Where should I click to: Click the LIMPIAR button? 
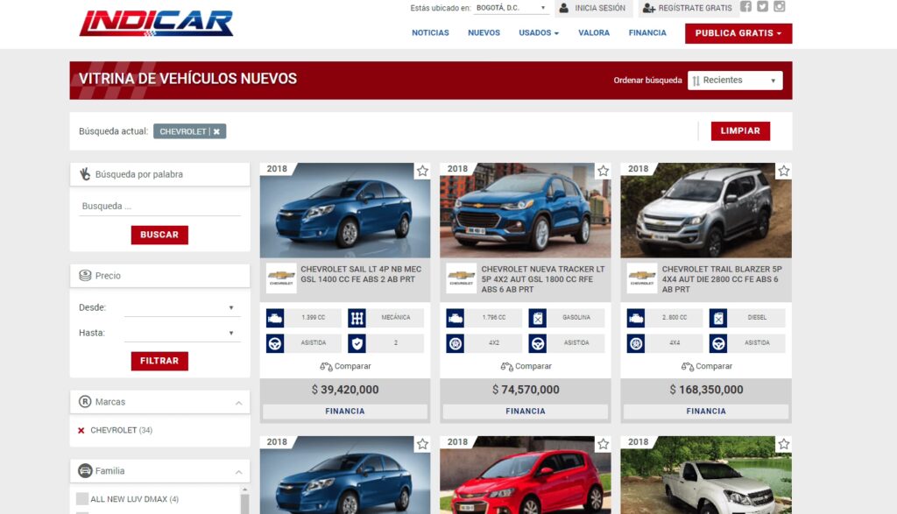point(740,131)
